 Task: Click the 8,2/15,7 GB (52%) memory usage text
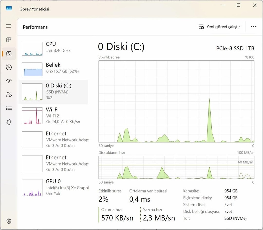(62, 71)
